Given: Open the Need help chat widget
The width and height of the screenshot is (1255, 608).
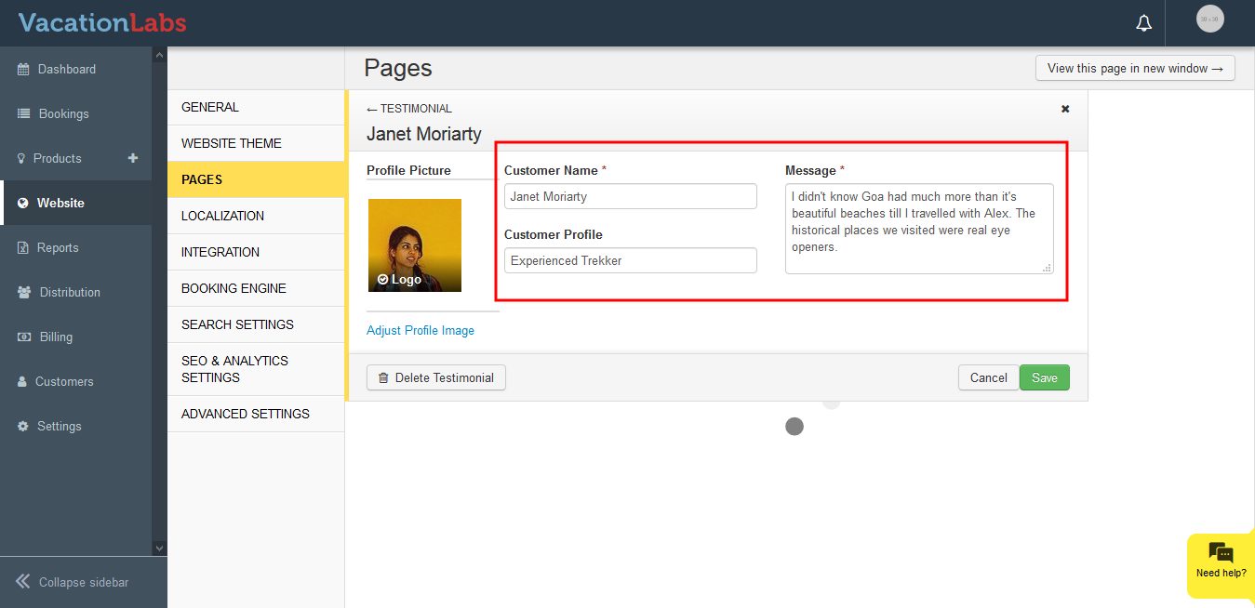Looking at the screenshot, I should (1221, 561).
